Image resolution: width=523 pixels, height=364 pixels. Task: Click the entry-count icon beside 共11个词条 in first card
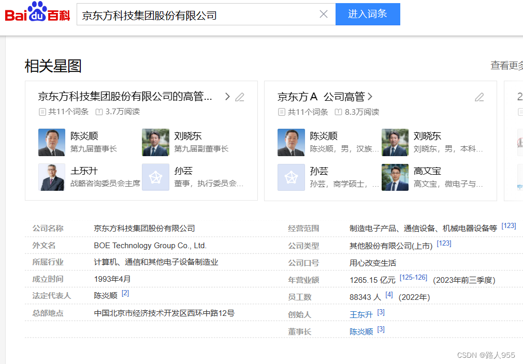pyautogui.click(x=42, y=112)
